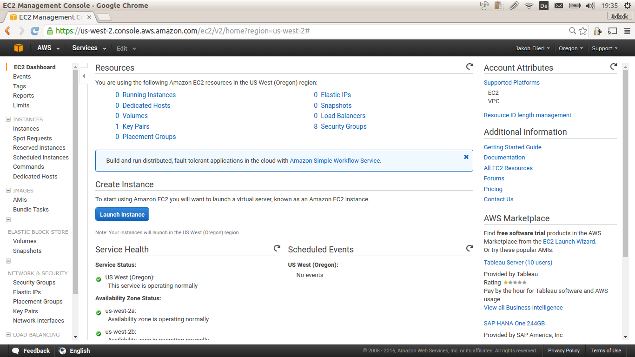The width and height of the screenshot is (635, 357).
Task: Click the right panel vertical scrollbar
Action: (625, 163)
